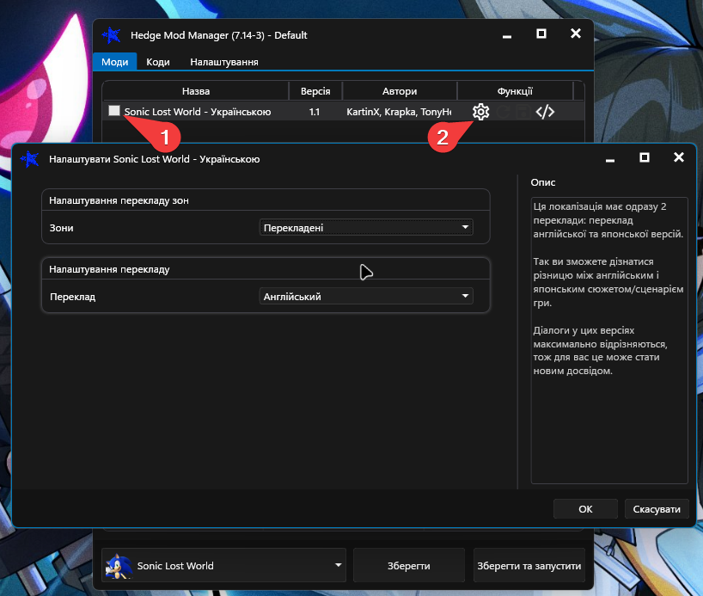Click the dimmed refresh update icon

tap(503, 112)
